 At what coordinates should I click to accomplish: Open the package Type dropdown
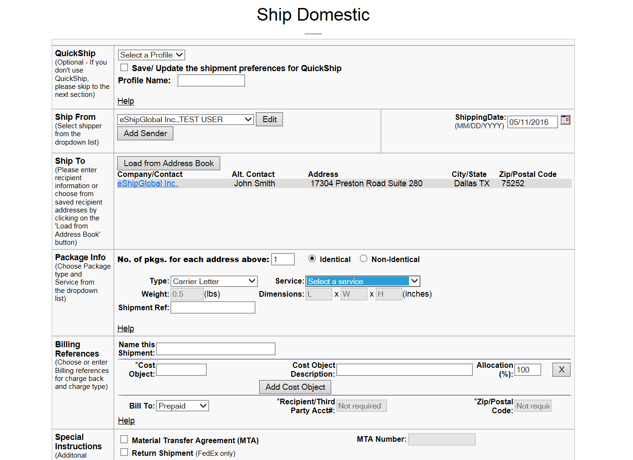tap(214, 281)
